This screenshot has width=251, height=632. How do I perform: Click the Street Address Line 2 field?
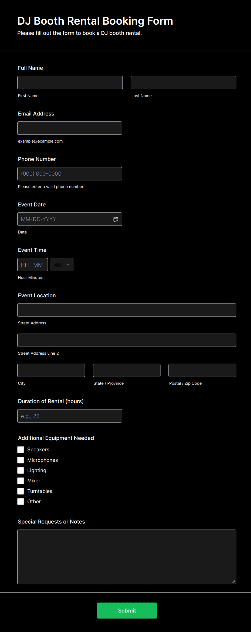point(127,340)
